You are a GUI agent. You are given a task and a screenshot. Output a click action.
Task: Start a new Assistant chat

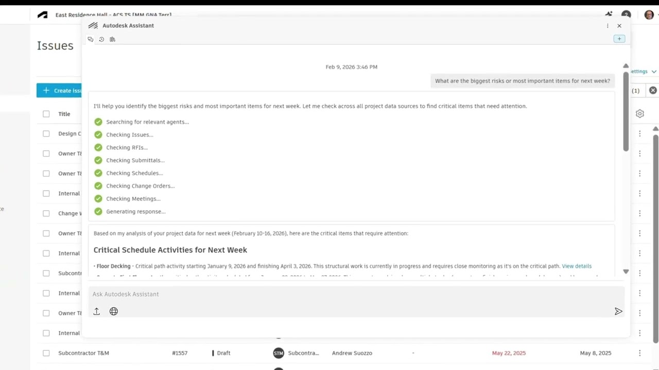(x=619, y=39)
